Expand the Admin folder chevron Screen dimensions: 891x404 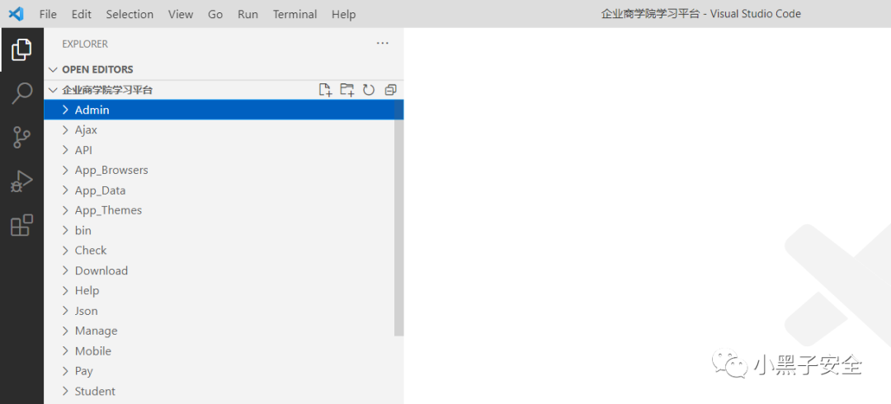click(65, 110)
